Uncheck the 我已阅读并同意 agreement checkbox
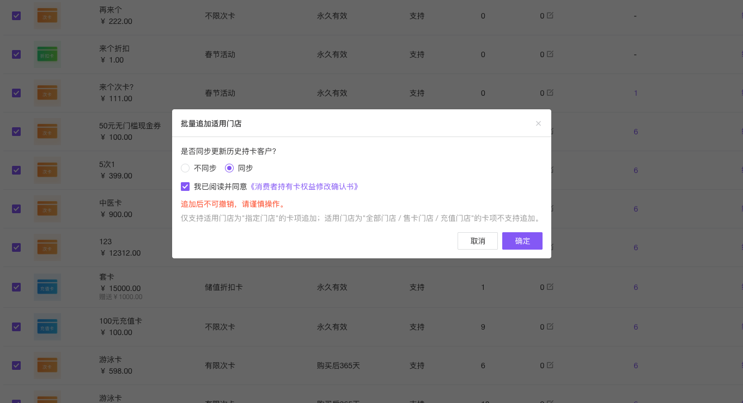743x403 pixels. [x=185, y=187]
